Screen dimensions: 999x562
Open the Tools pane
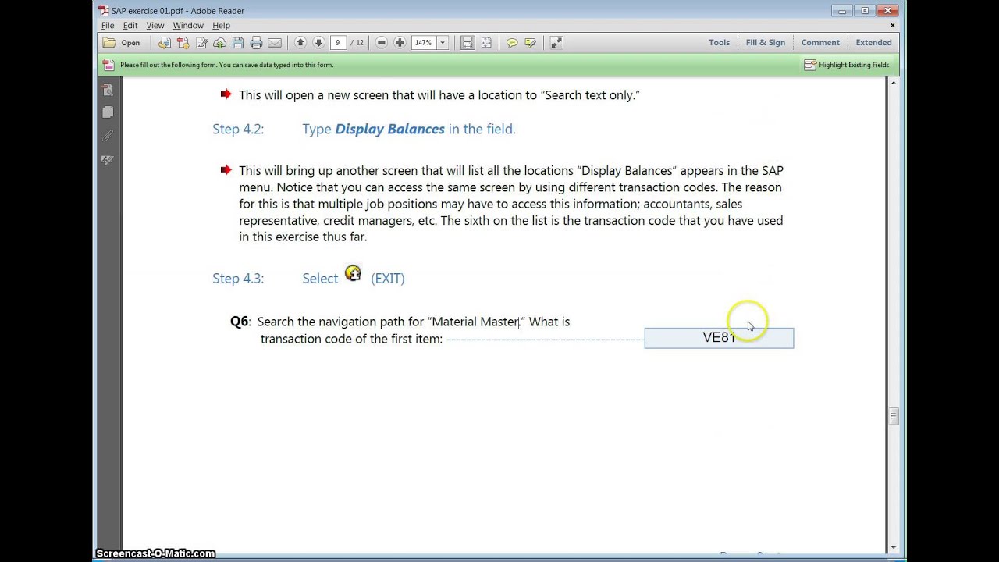720,43
